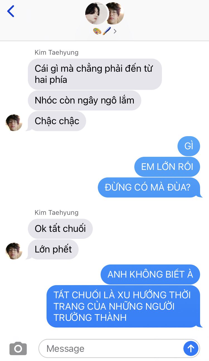The height and width of the screenshot is (361, 209).
Task: Tap the left group avatar in header
Action: [x=96, y=13]
